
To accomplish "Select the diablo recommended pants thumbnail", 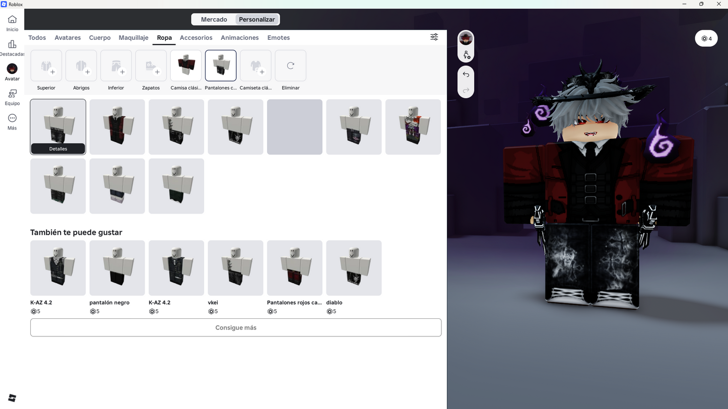I will click(x=354, y=268).
